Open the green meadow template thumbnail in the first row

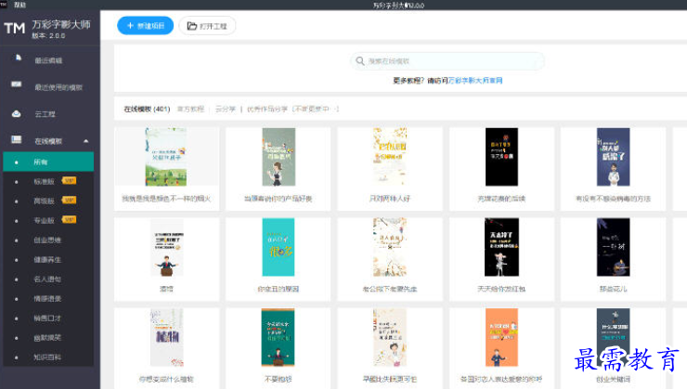[166, 157]
